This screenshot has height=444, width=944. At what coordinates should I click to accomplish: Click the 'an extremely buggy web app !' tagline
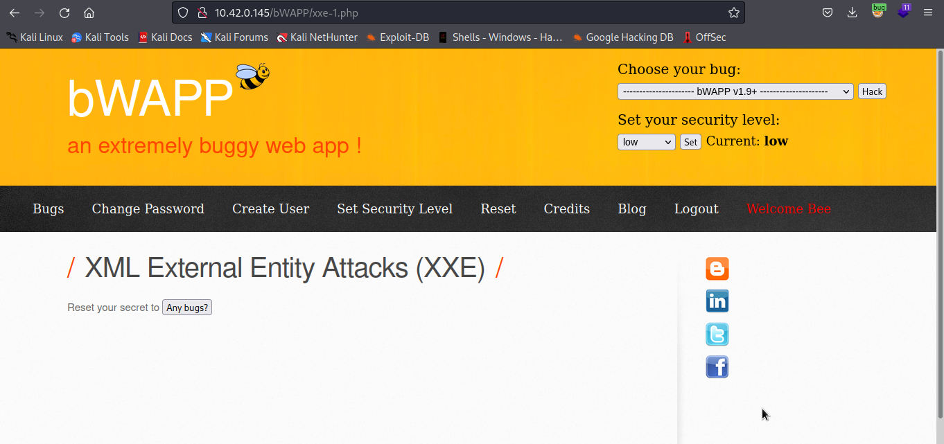(x=214, y=146)
